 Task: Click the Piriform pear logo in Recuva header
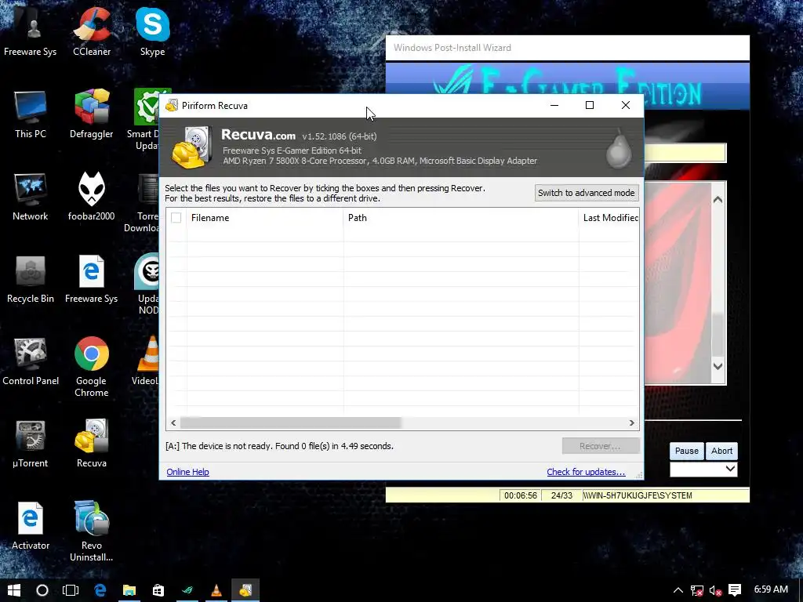click(x=619, y=150)
